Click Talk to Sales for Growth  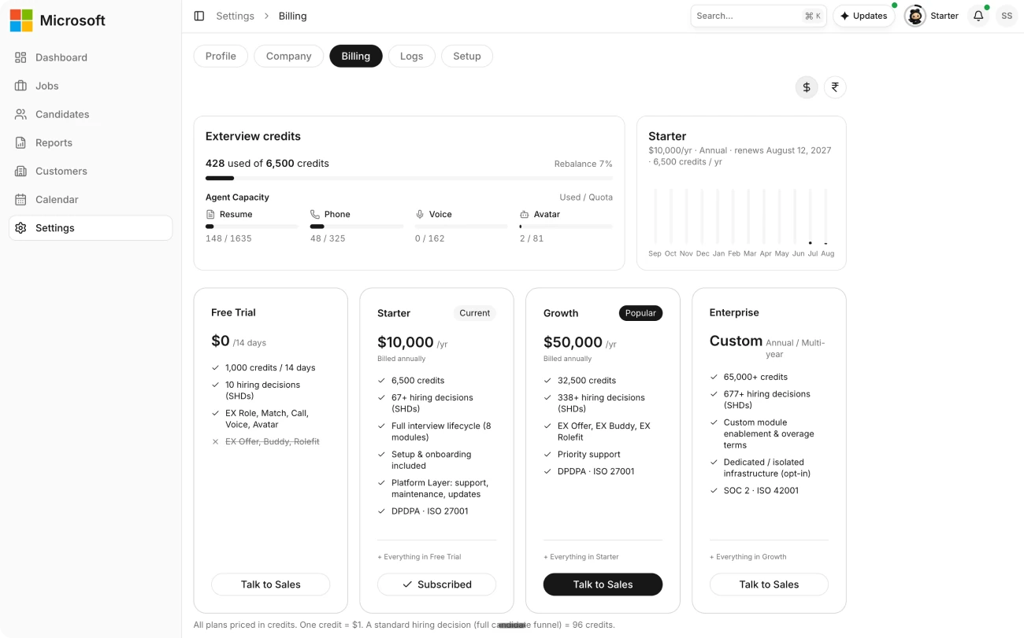[x=603, y=585]
